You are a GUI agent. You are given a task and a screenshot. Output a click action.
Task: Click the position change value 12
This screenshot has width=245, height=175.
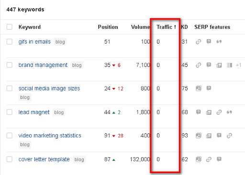[x=121, y=88]
